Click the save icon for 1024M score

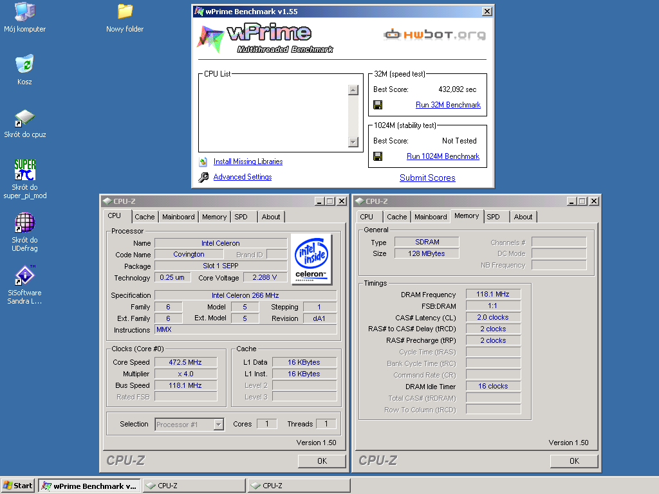[x=378, y=156]
